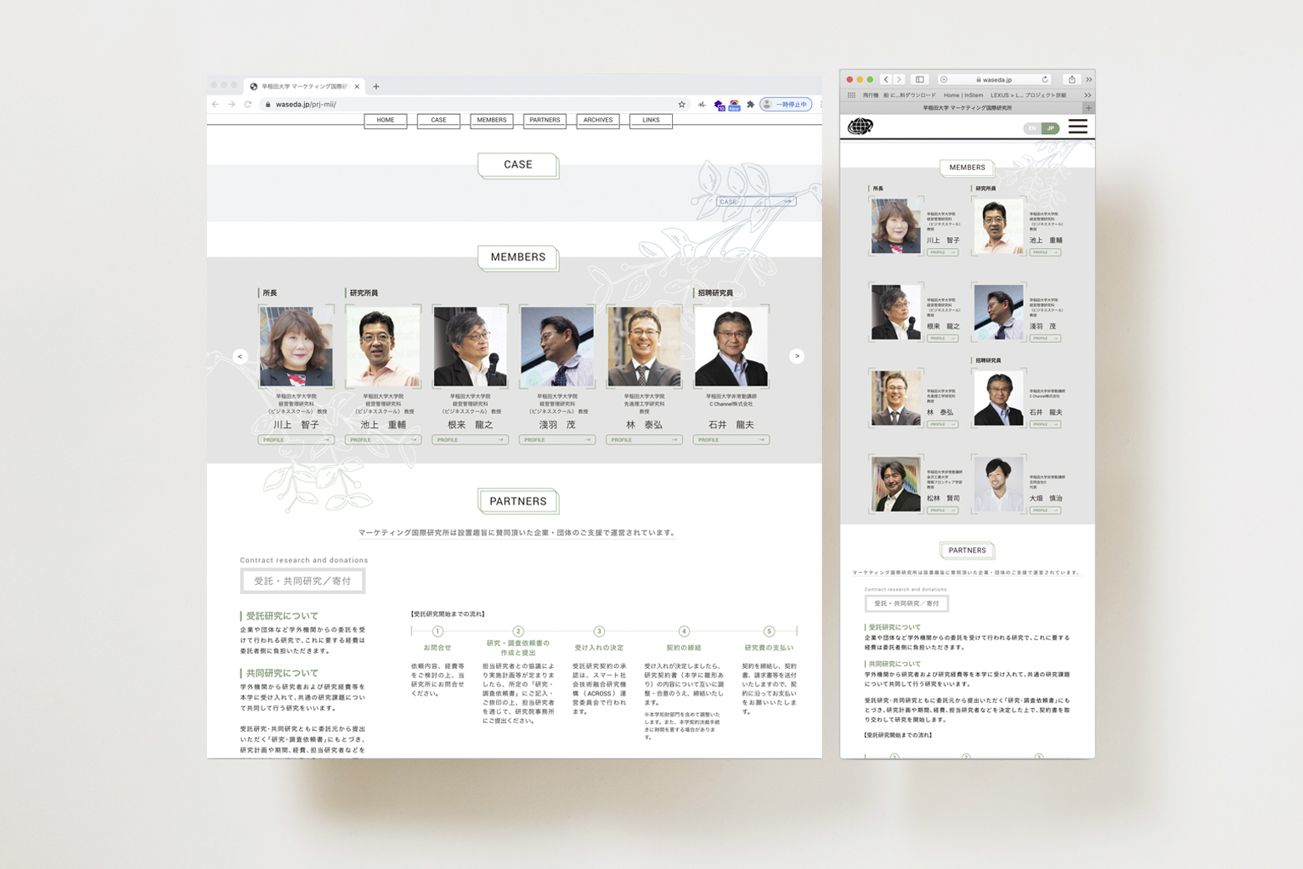This screenshot has width=1303, height=869.
Task: Open the Home | InStem bookmark in Safari
Action: [x=963, y=96]
